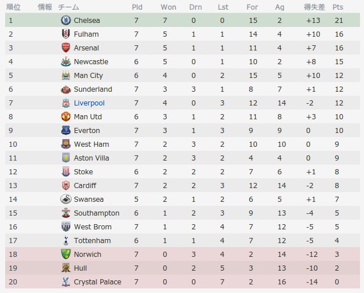Sort table by Pts column header
This screenshot has width=364, height=293.
pos(338,7)
